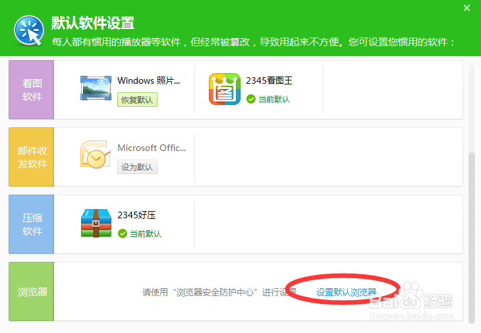Click the 2345看图王 app icon
Viewport: 481px width, 333px height.
coord(225,89)
